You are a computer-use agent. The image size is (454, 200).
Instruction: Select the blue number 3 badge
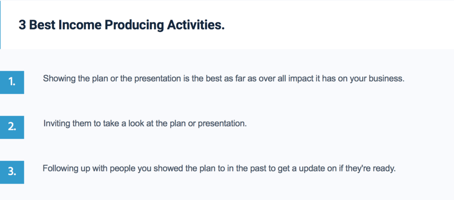[x=12, y=172]
